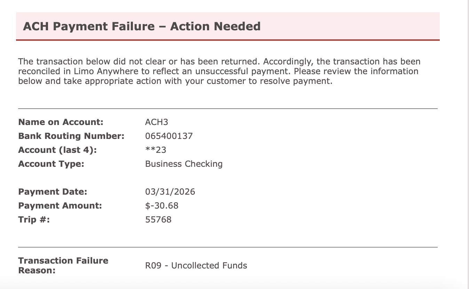469x289 pixels.
Task: Click the "Payment Date:" label
Action: point(53,192)
